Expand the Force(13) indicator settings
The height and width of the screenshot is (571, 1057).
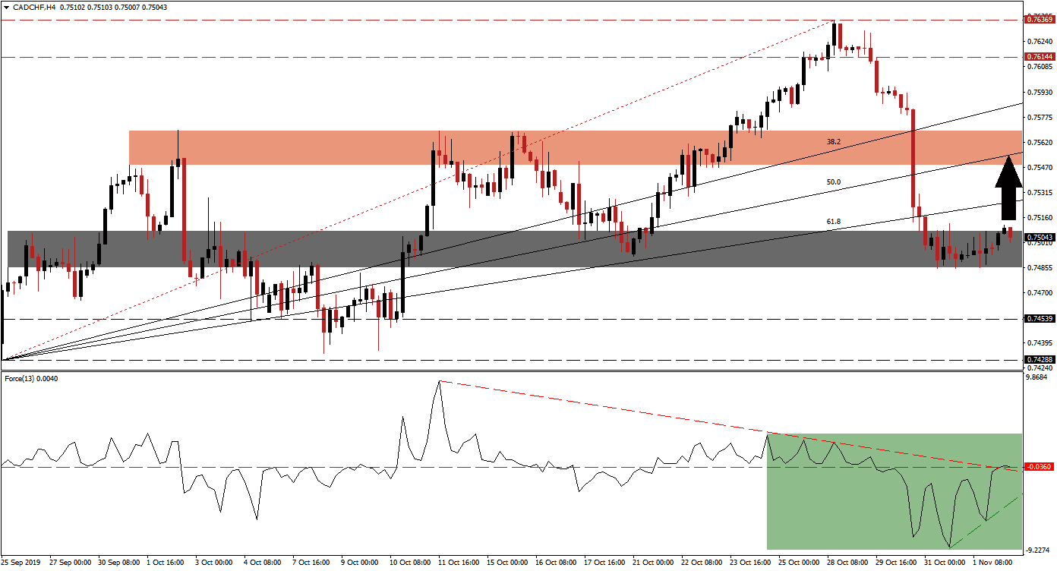(29, 378)
